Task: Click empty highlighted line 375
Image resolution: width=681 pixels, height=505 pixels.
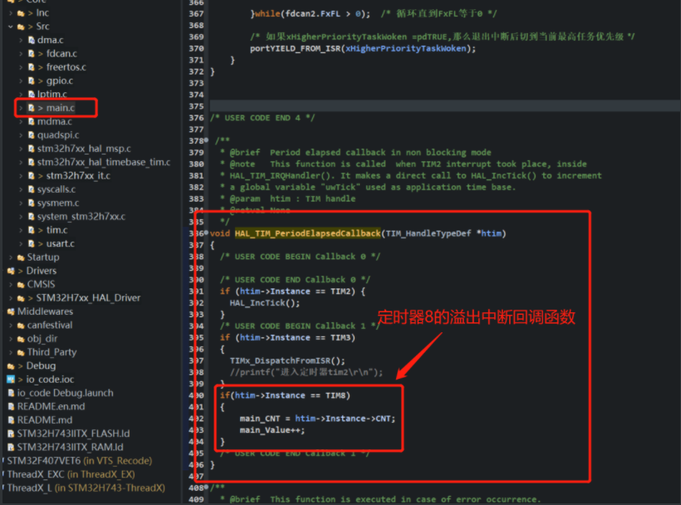Action: pos(445,106)
